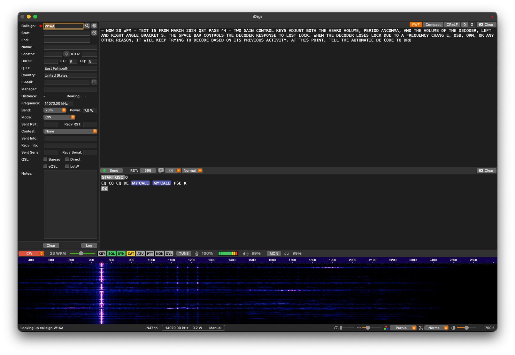Click the Manual label in status bar
515x355 pixels.
coord(215,328)
